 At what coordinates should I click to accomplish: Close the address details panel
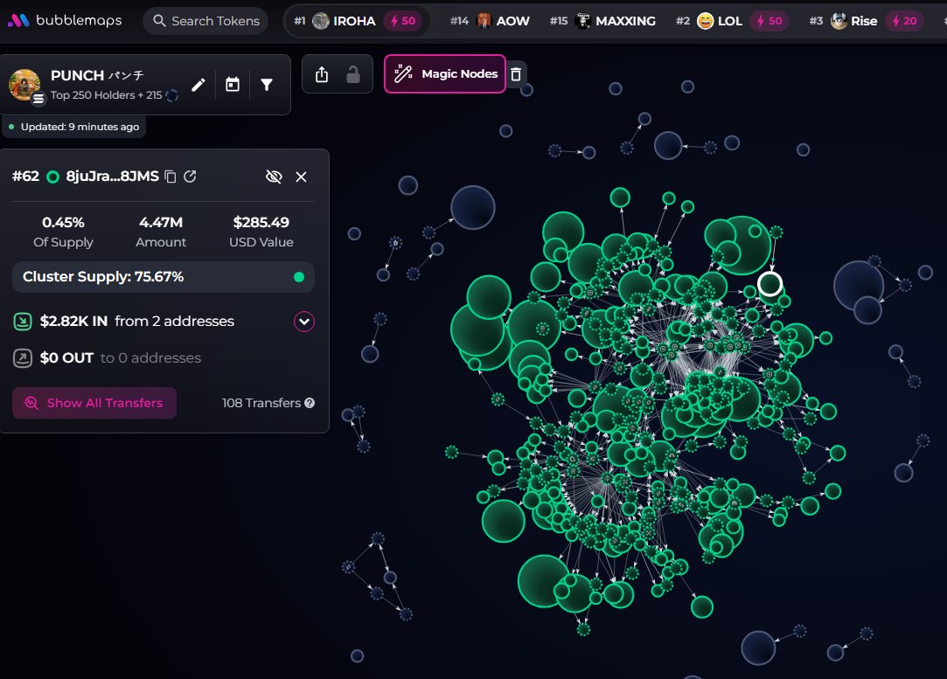pos(301,177)
